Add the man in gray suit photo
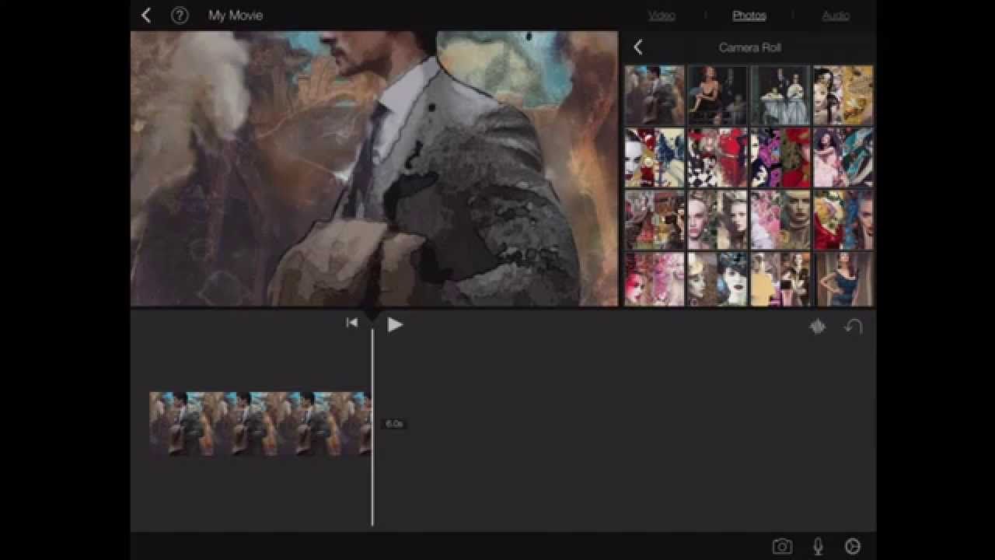The width and height of the screenshot is (995, 560). point(655,95)
